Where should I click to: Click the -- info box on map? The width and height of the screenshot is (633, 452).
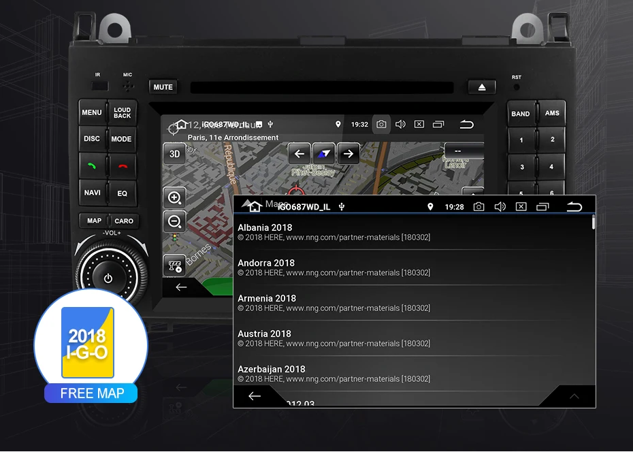pyautogui.click(x=464, y=151)
